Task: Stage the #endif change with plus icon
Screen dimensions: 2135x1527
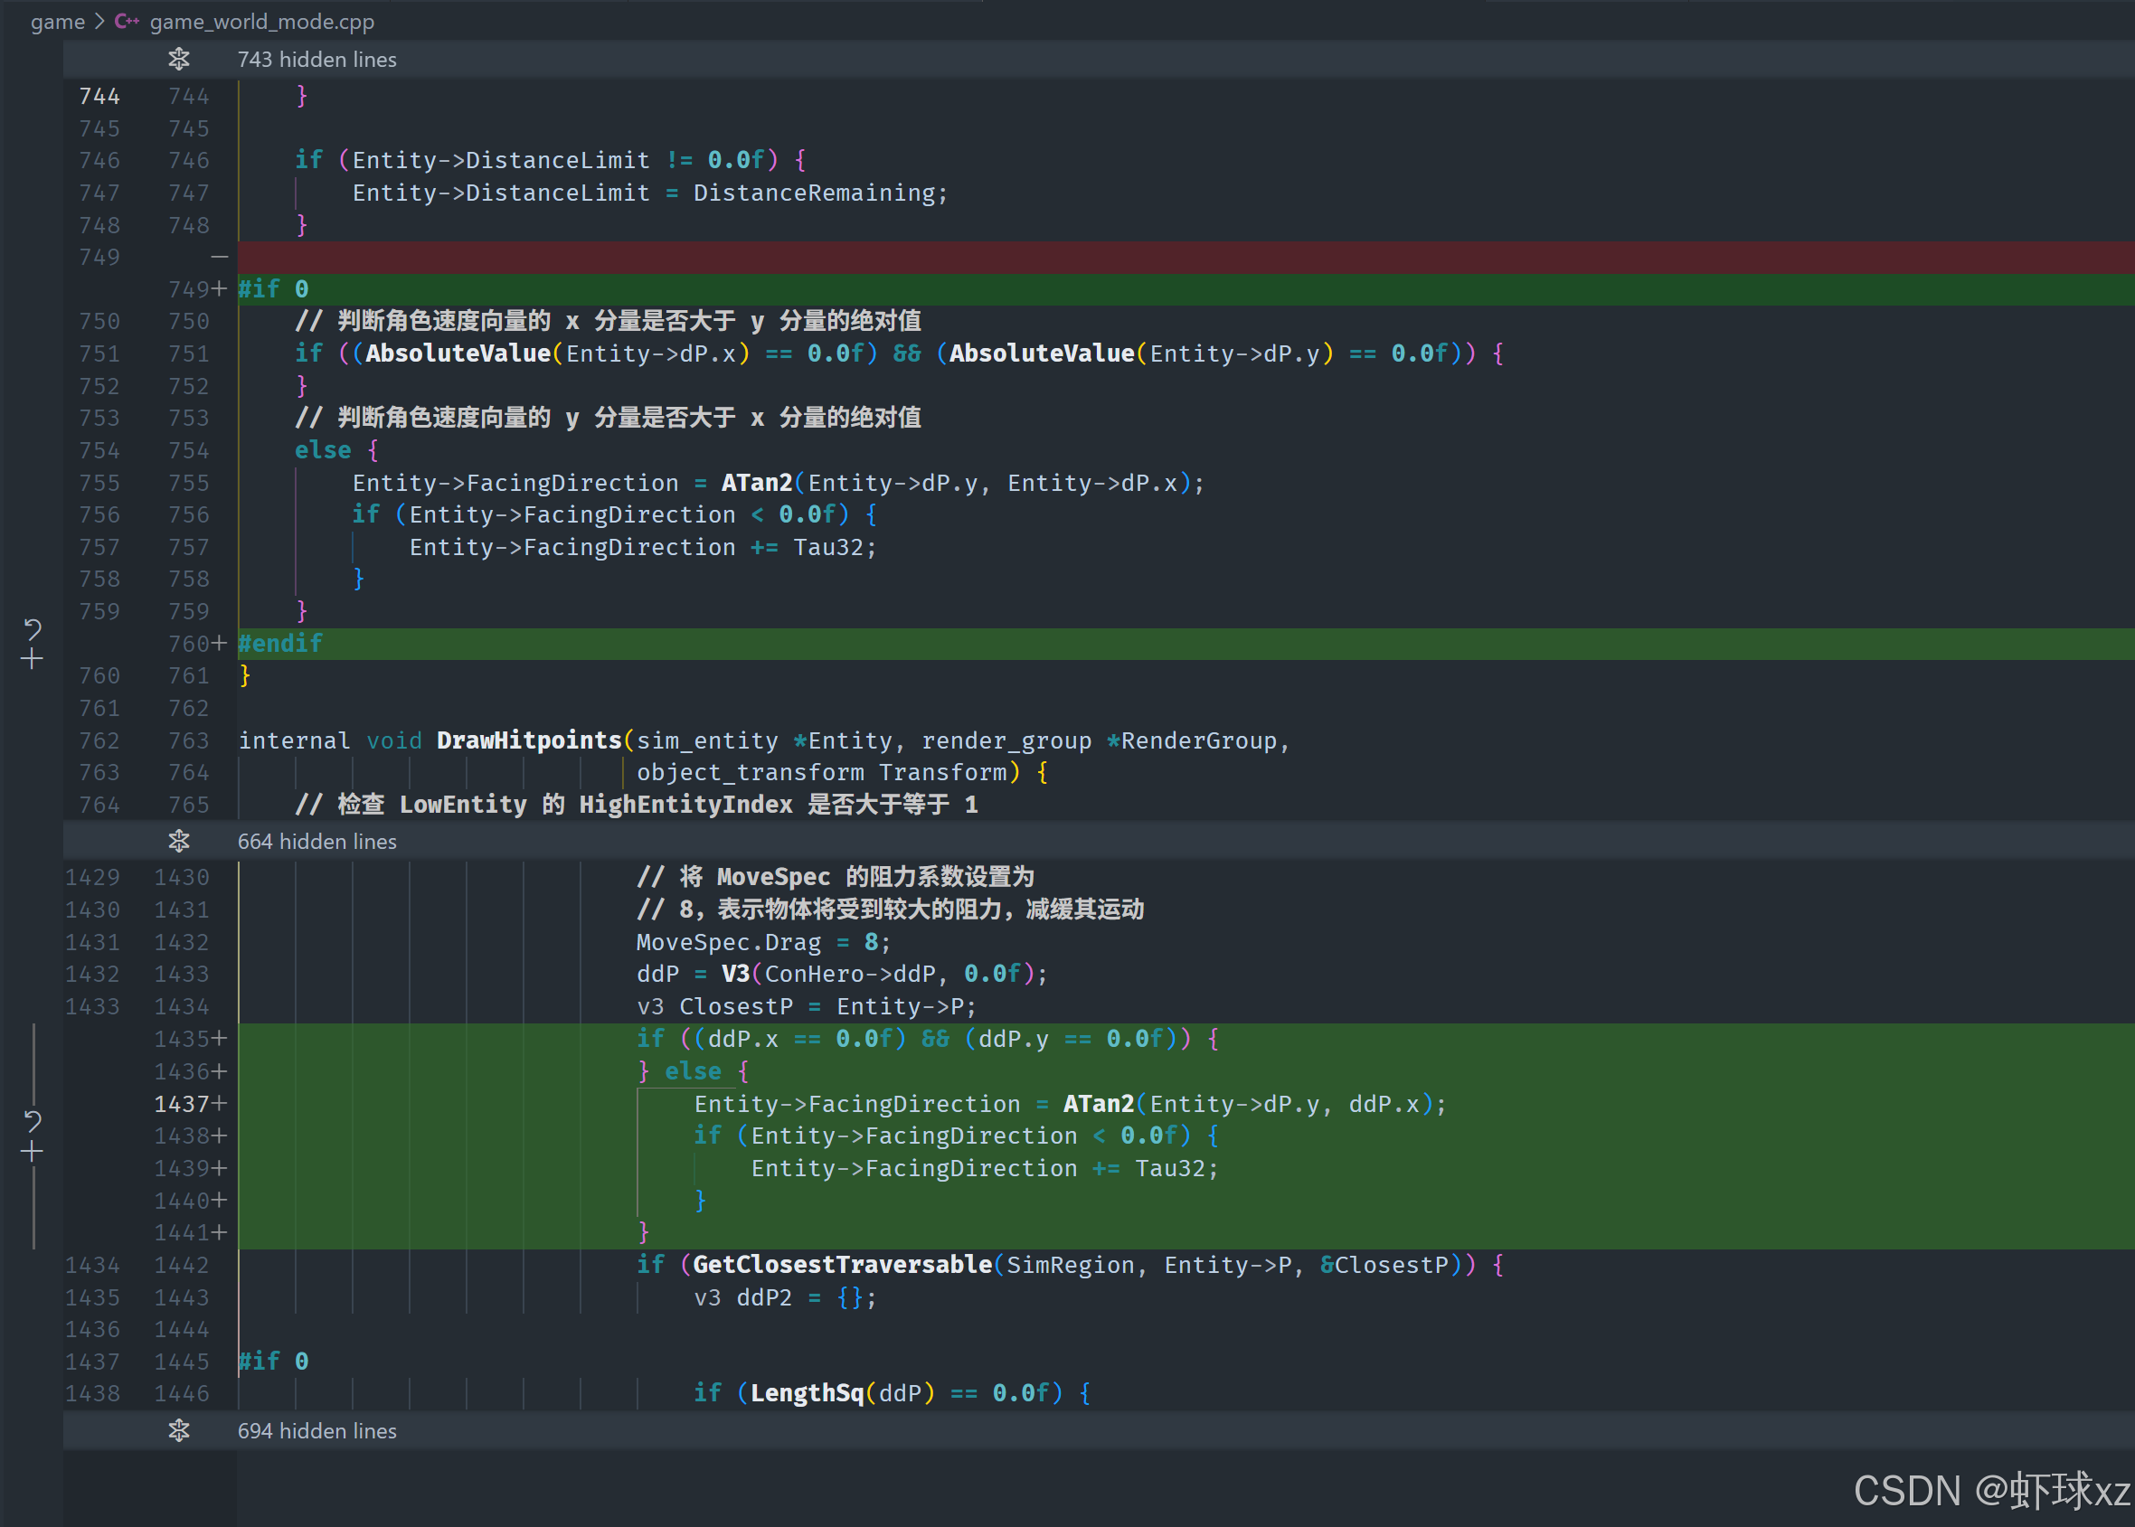Action: [x=32, y=659]
